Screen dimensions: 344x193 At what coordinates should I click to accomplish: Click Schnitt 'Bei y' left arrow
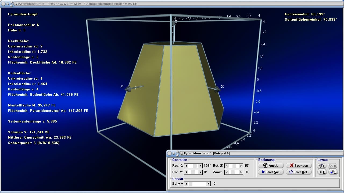coord(186,184)
